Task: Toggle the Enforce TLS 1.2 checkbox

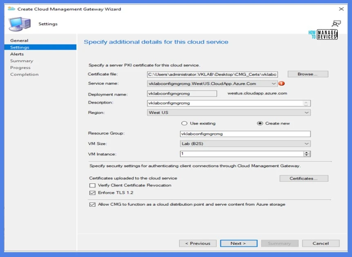Action: point(92,193)
